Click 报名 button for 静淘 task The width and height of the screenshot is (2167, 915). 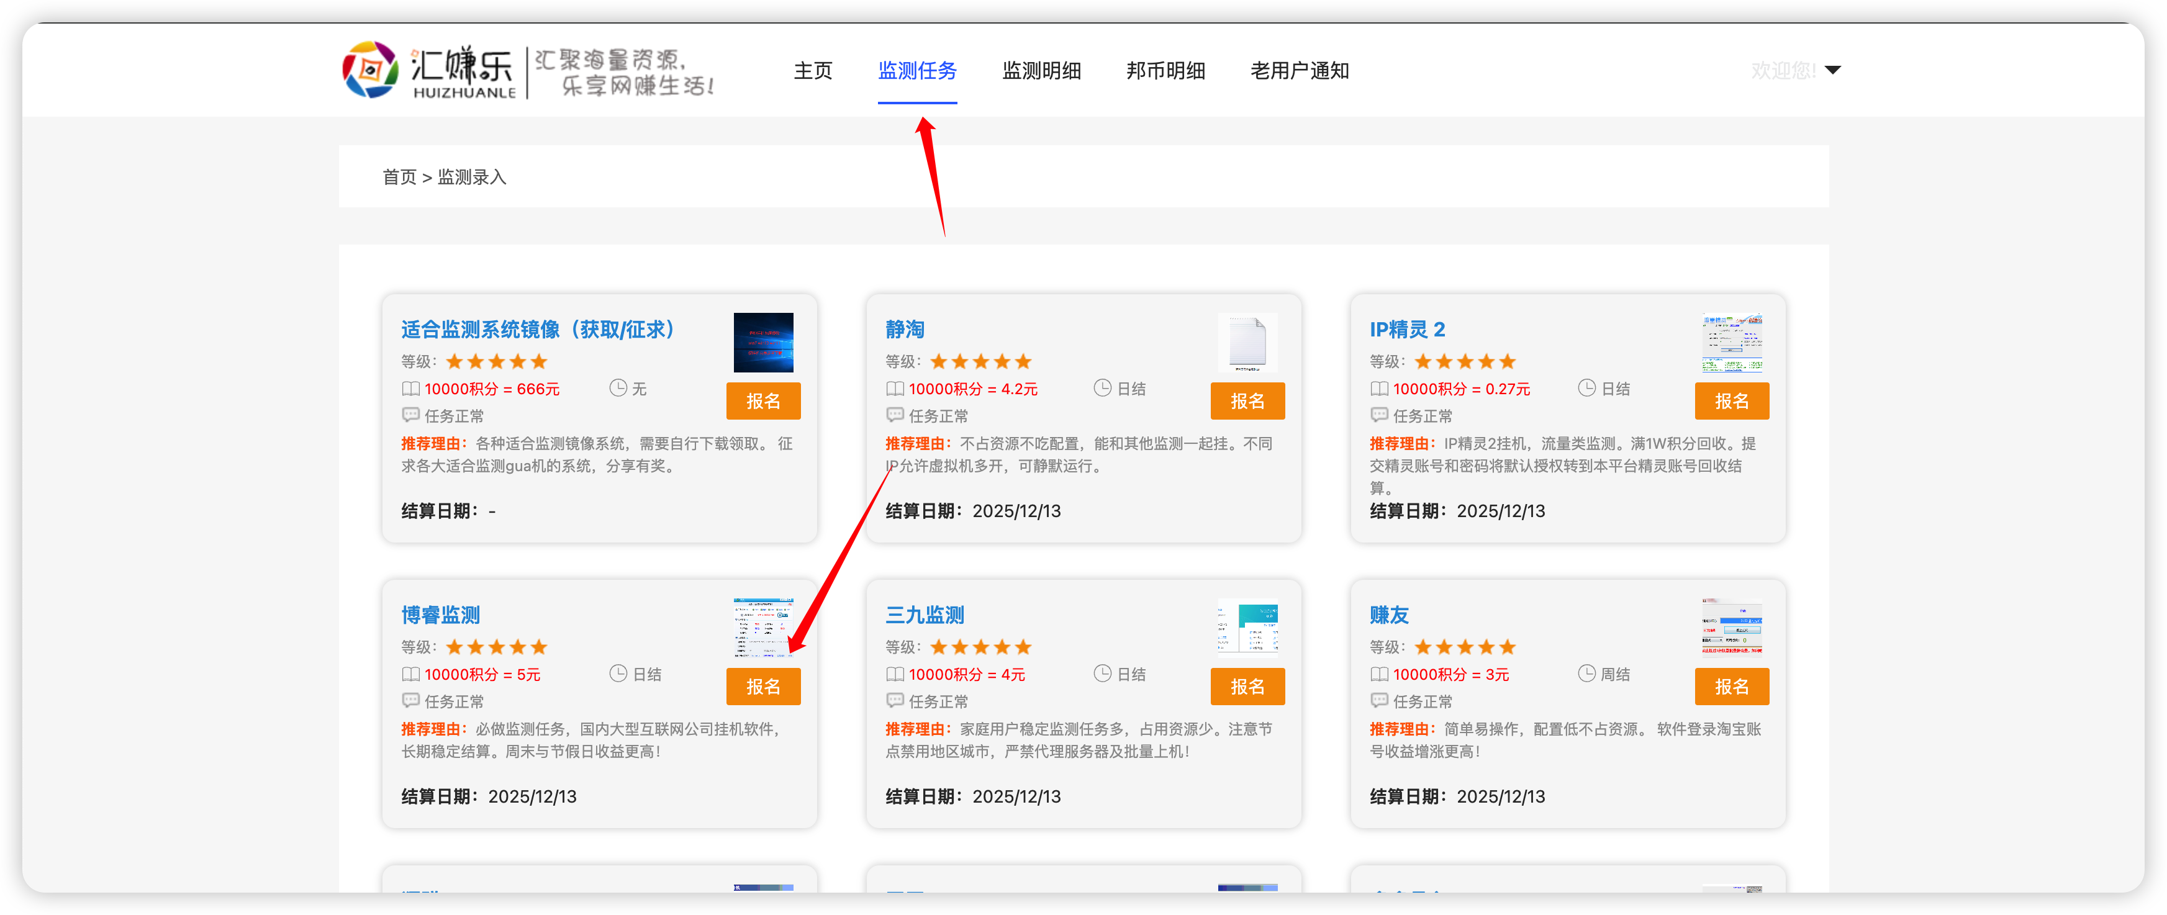pos(1247,401)
